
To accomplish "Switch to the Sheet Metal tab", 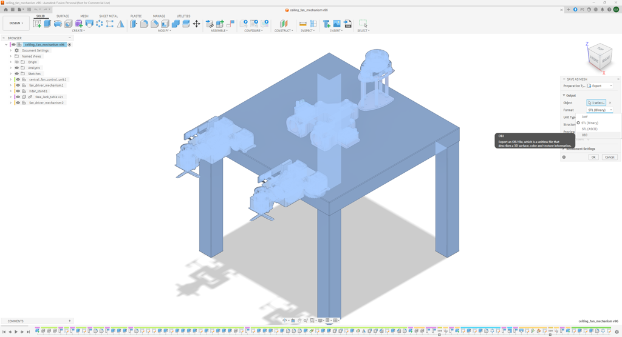I will tap(108, 16).
